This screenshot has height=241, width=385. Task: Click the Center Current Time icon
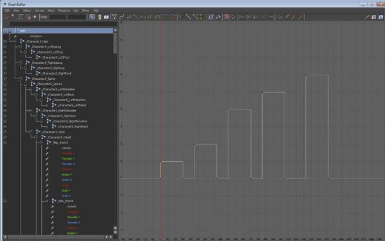pyautogui.click(x=106, y=17)
